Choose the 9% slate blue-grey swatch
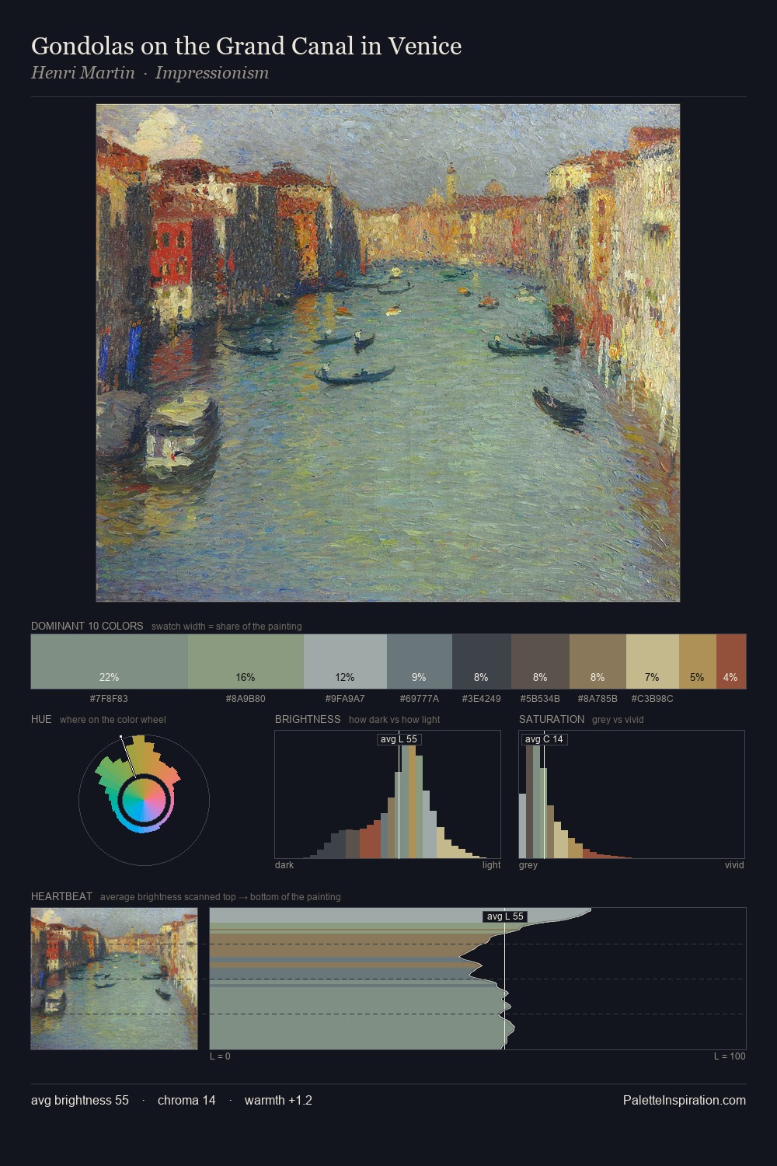 420,662
